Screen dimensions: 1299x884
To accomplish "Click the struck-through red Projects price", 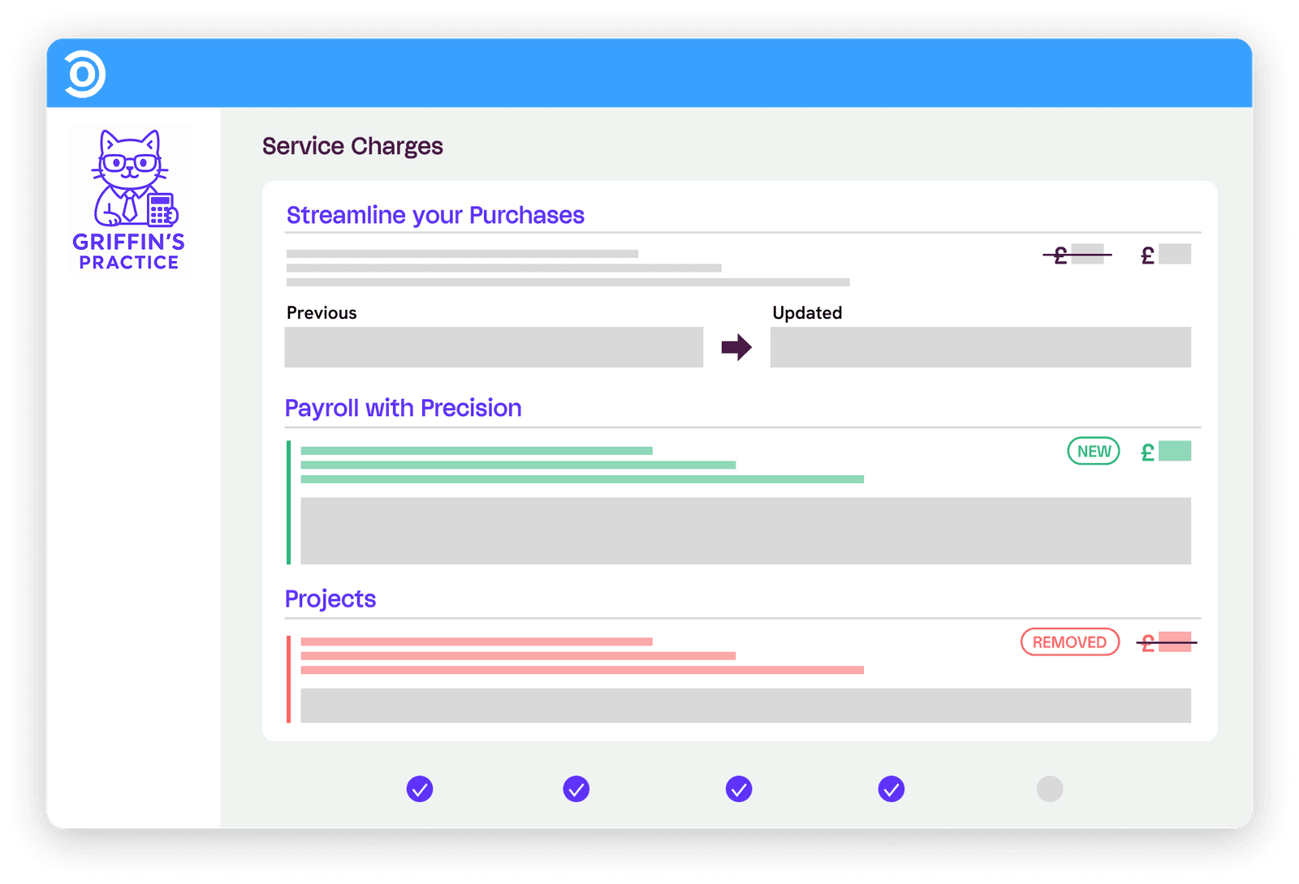I will coord(1167,642).
